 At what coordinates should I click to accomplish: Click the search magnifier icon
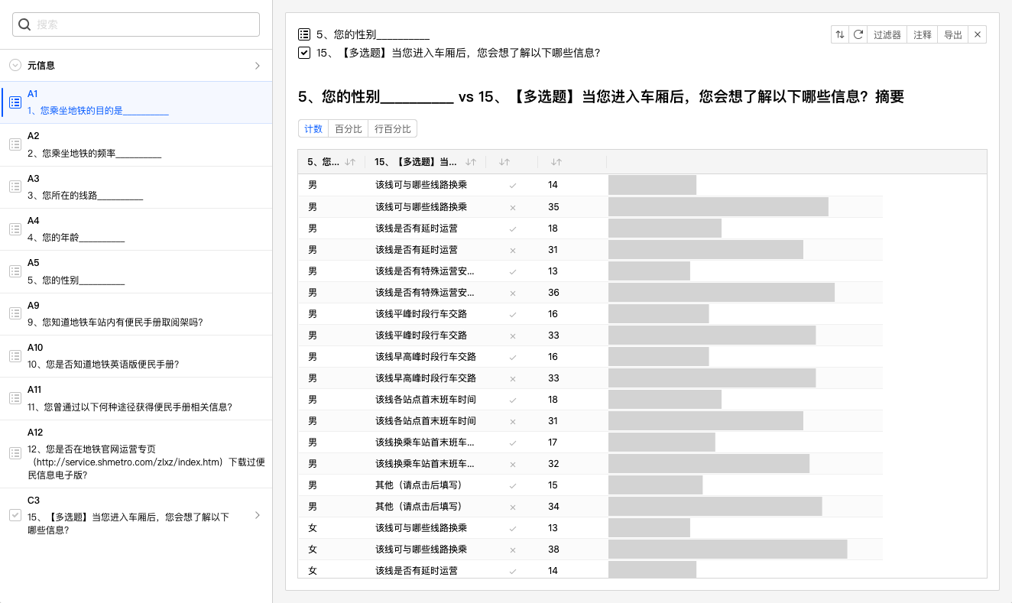24,24
